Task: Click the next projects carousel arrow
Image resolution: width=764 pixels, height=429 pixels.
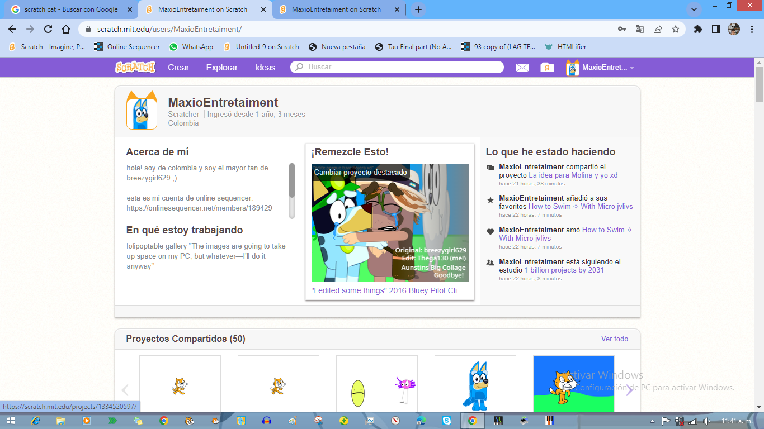Action: click(629, 390)
